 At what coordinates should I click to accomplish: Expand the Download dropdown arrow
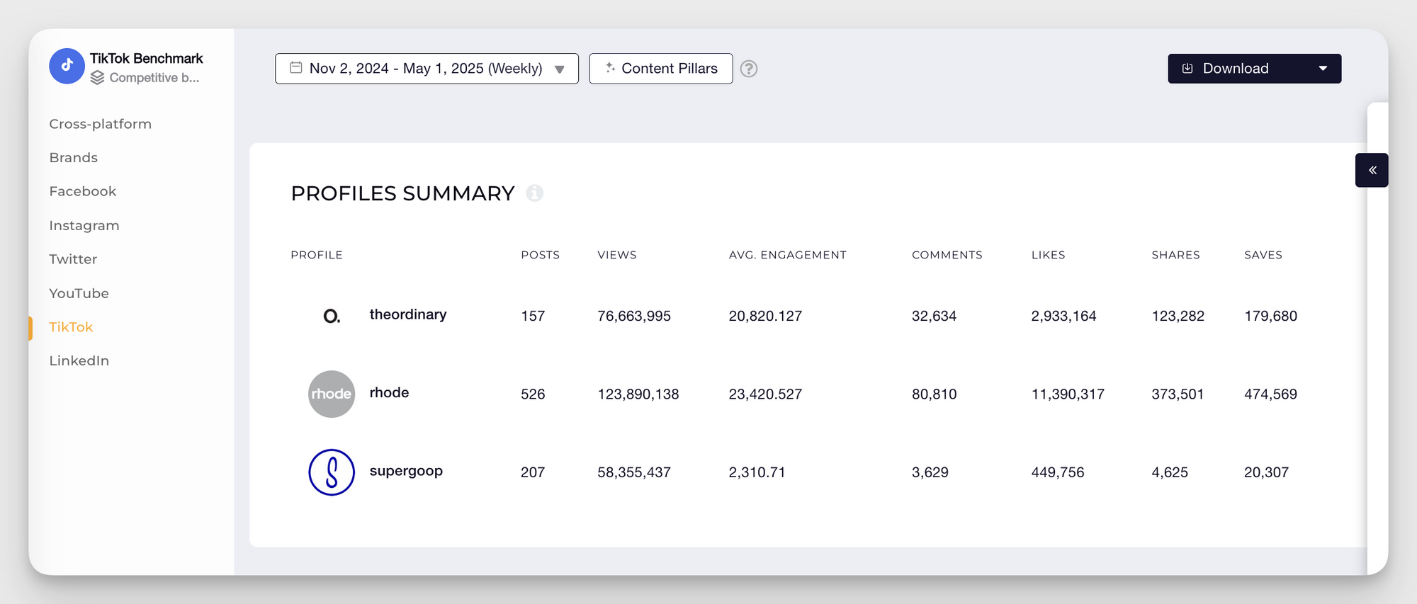tap(1323, 69)
